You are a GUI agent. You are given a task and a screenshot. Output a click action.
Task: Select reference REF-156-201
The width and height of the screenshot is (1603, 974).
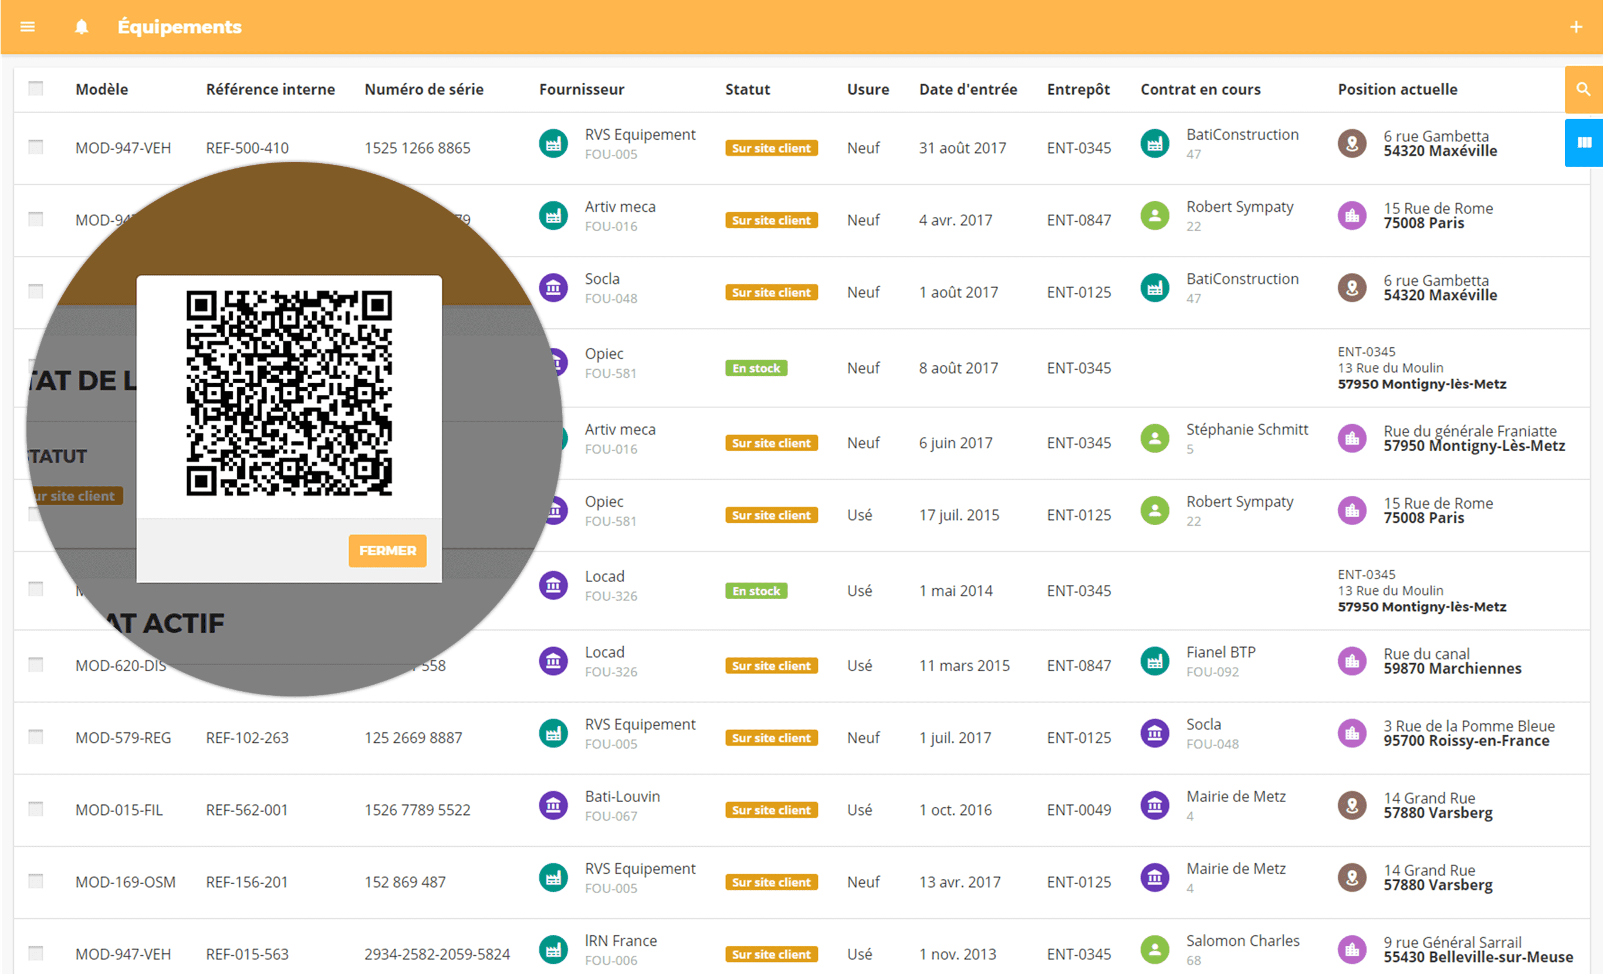point(247,882)
